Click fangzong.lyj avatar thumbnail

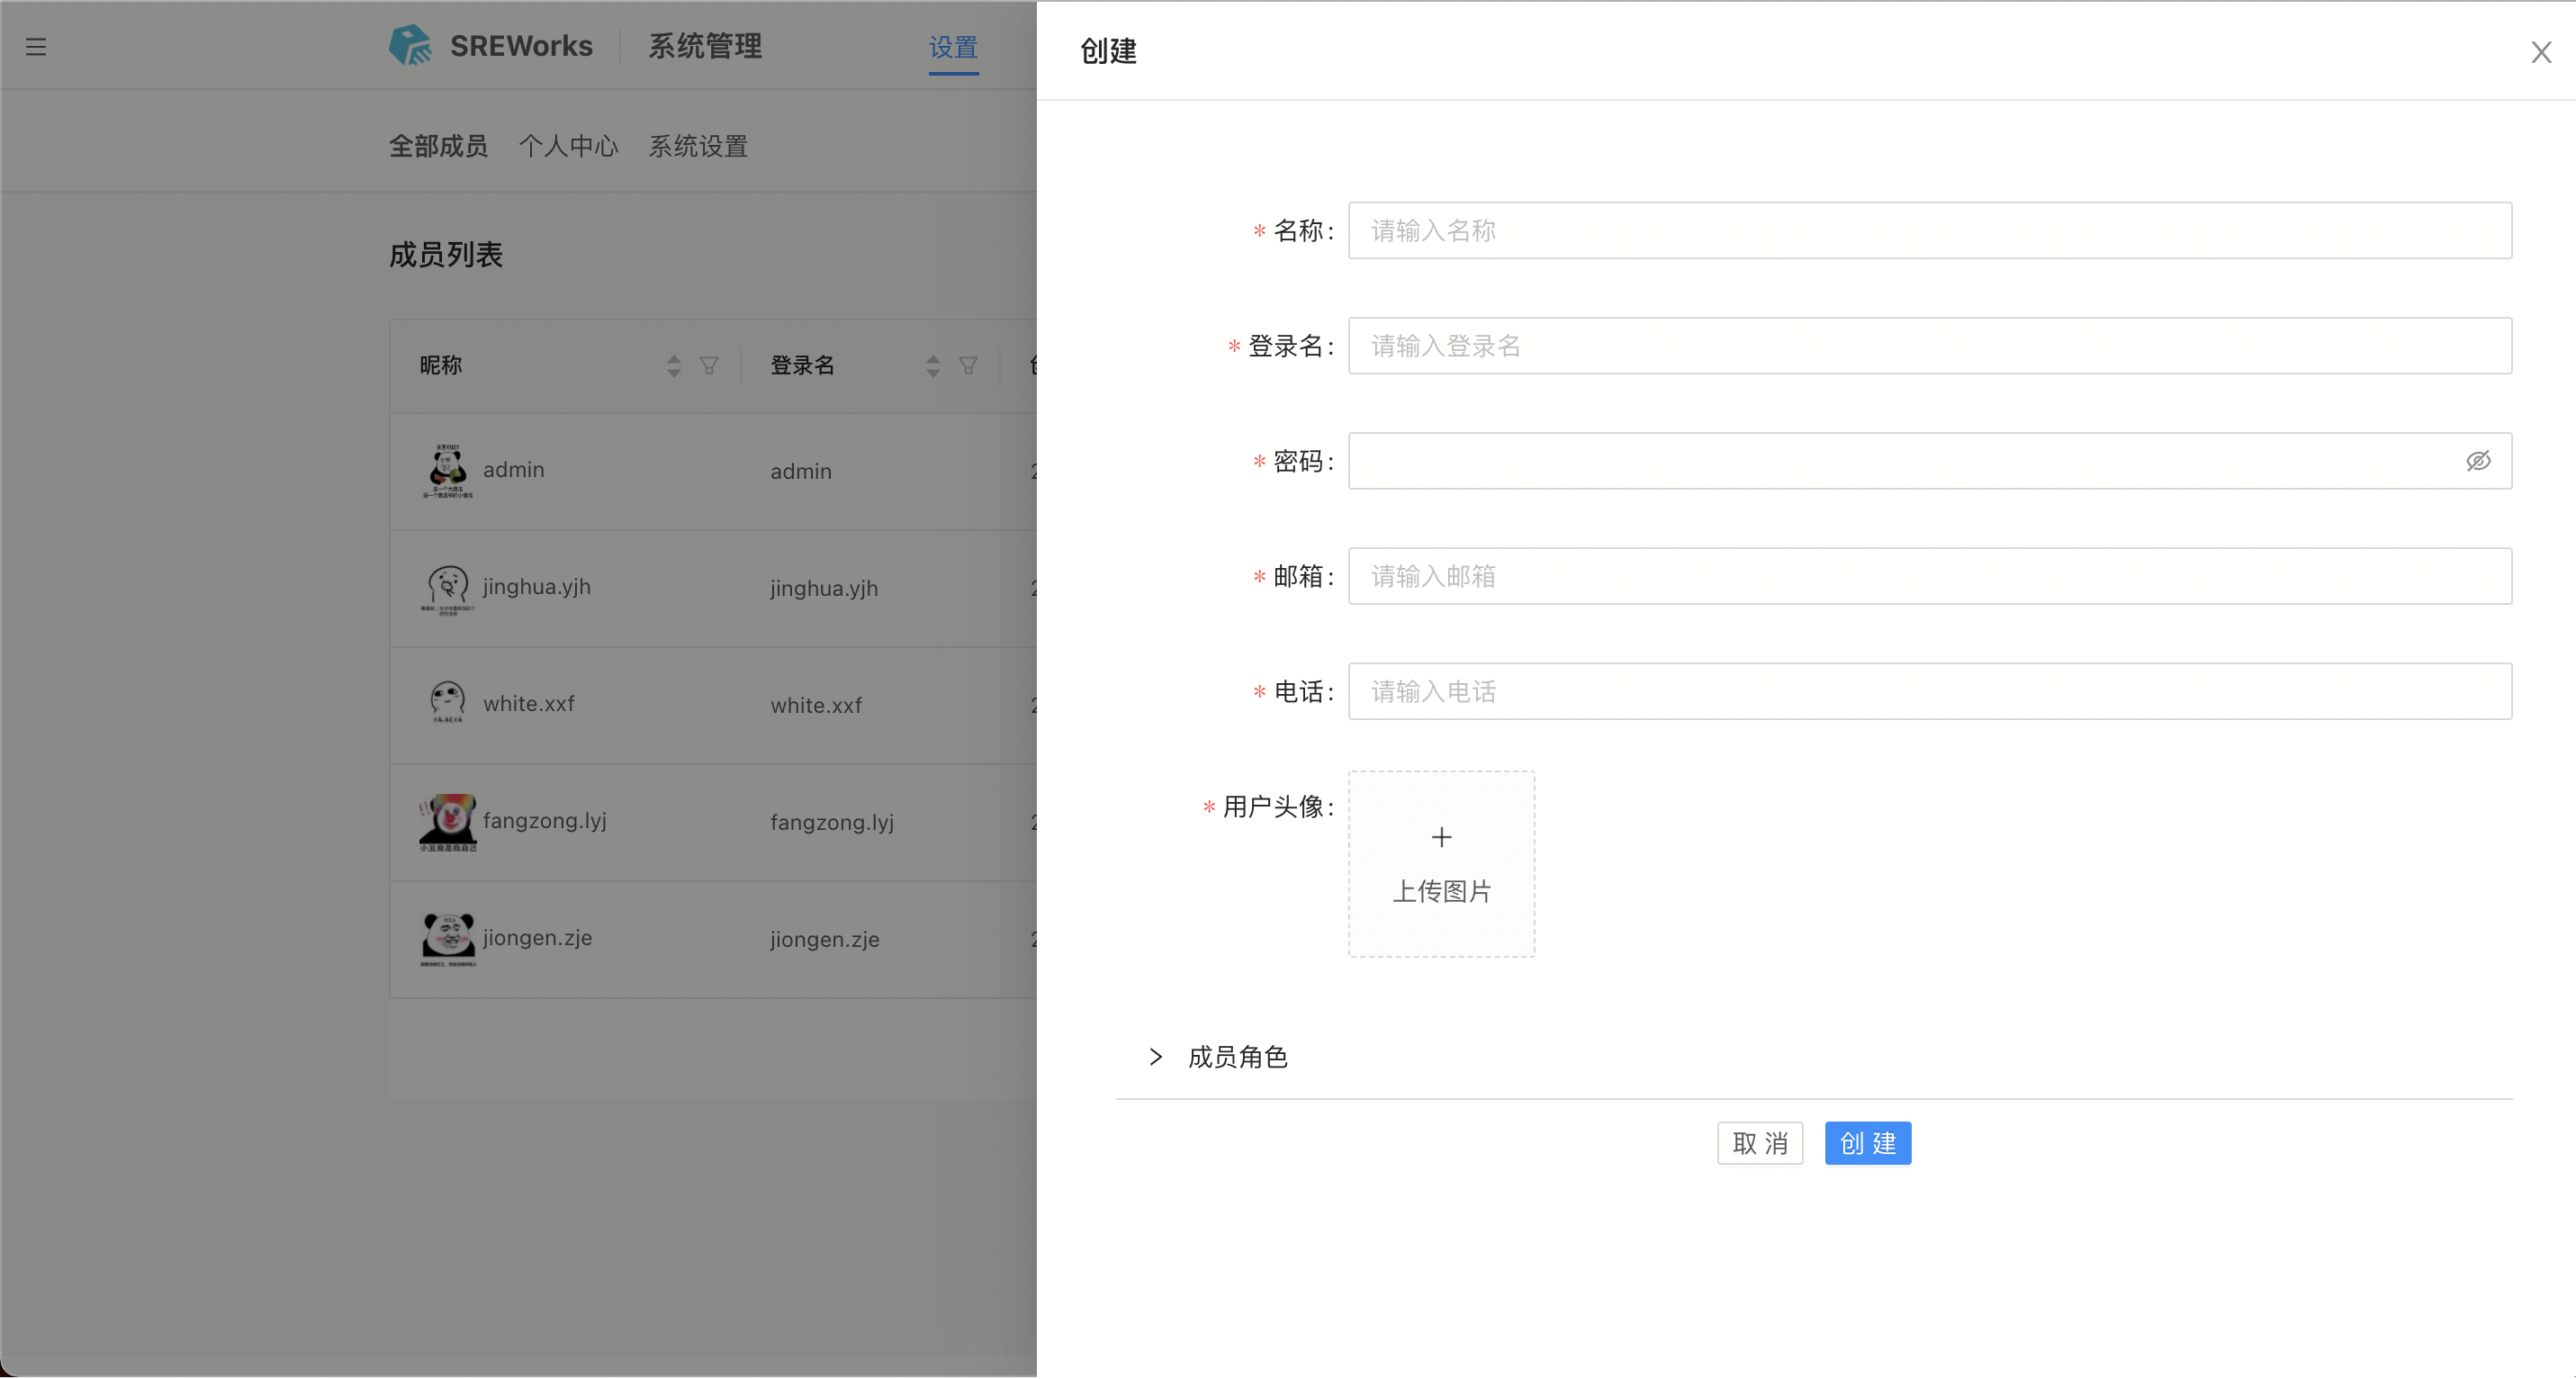point(448,822)
